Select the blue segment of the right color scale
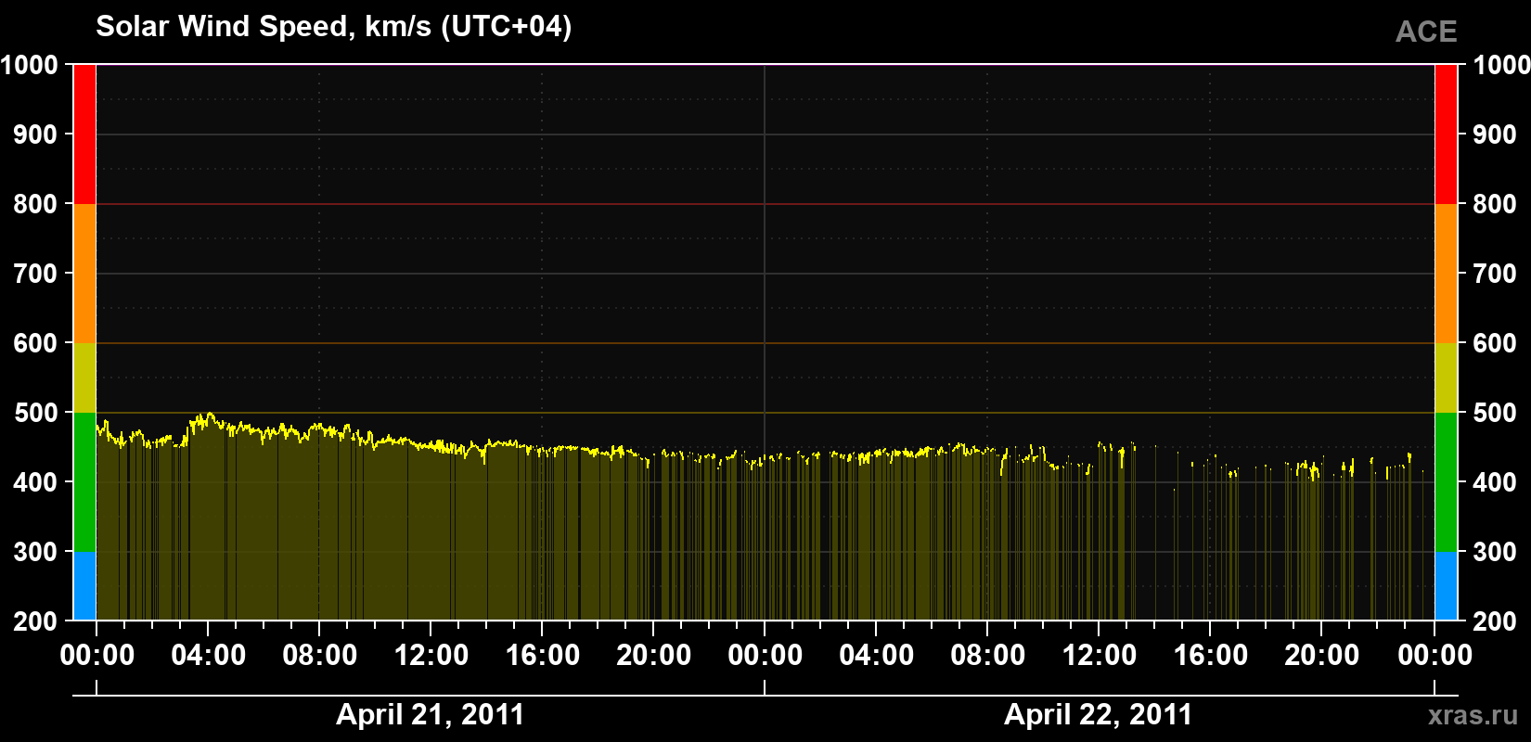1531x742 pixels. tap(1446, 586)
